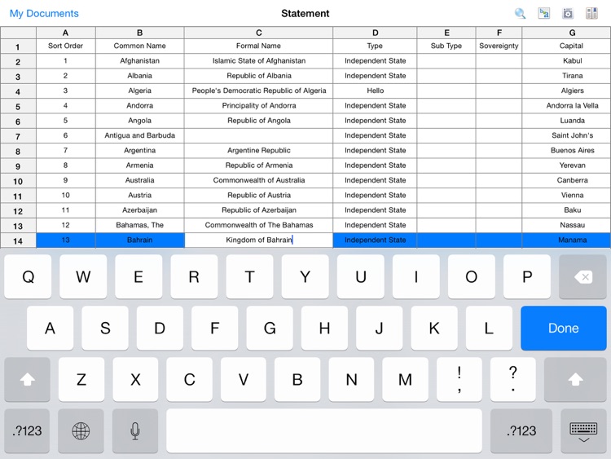
Task: Select the Sovereignty header cell
Action: 499,46
